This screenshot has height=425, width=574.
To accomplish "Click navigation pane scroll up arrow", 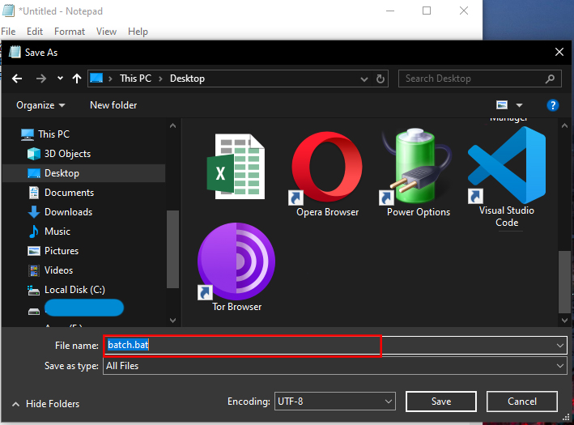I will (x=172, y=125).
